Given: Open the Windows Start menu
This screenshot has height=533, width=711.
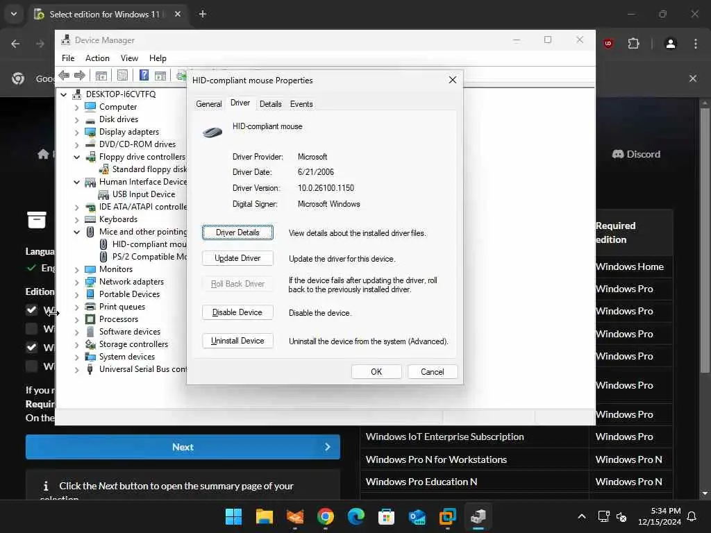Looking at the screenshot, I should (x=233, y=516).
